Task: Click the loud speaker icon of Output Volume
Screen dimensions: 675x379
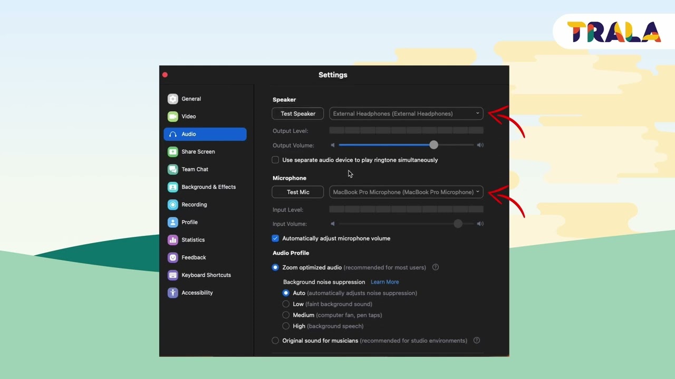Action: pos(480,145)
